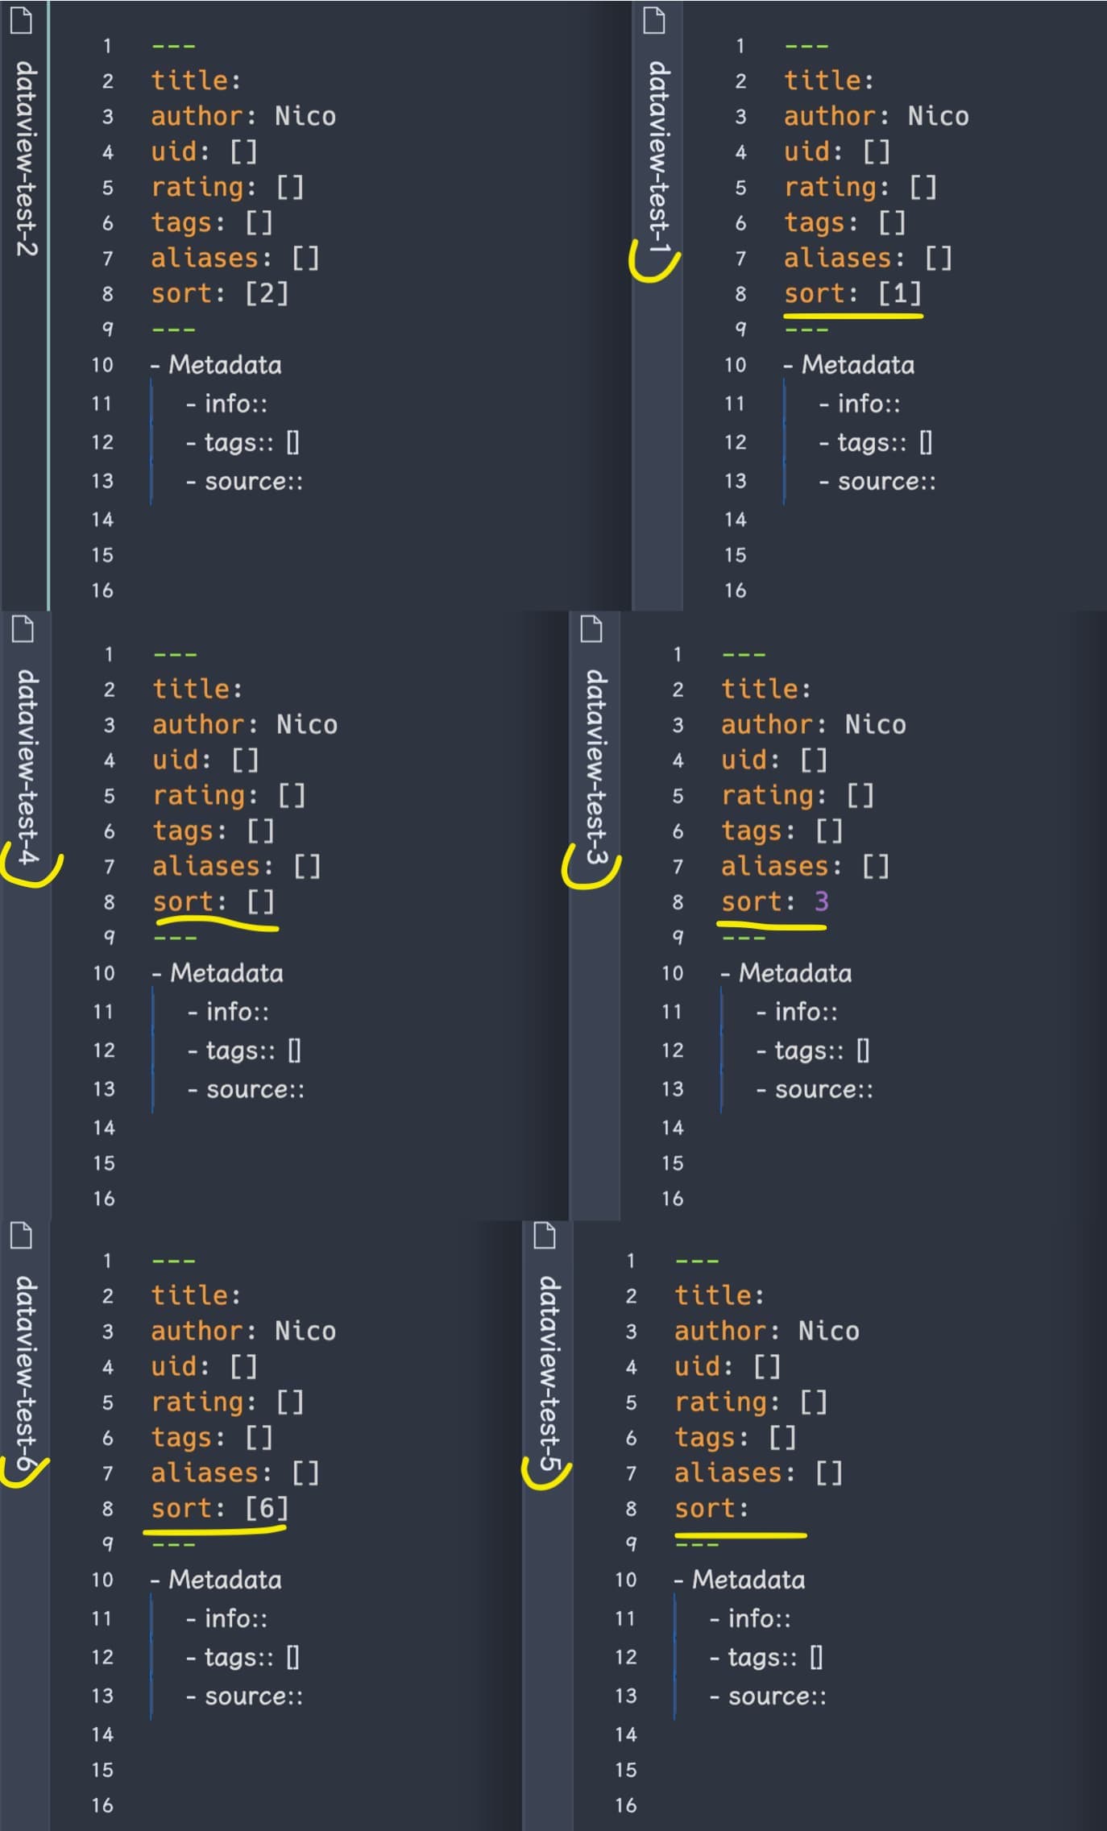This screenshot has height=1831, width=1107.
Task: Click line number 16 in dataview-test-2
Action: [102, 590]
